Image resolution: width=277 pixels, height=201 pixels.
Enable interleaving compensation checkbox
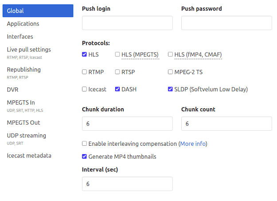coord(85,144)
